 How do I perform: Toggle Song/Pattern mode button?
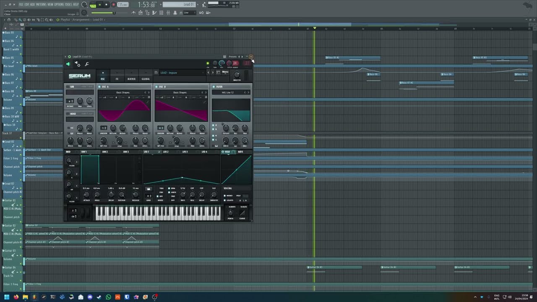pyautogui.click(x=92, y=5)
